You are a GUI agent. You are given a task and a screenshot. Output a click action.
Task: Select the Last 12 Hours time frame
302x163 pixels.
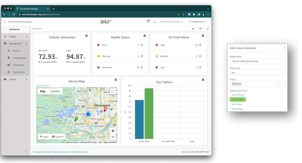pyautogui.click(x=238, y=95)
